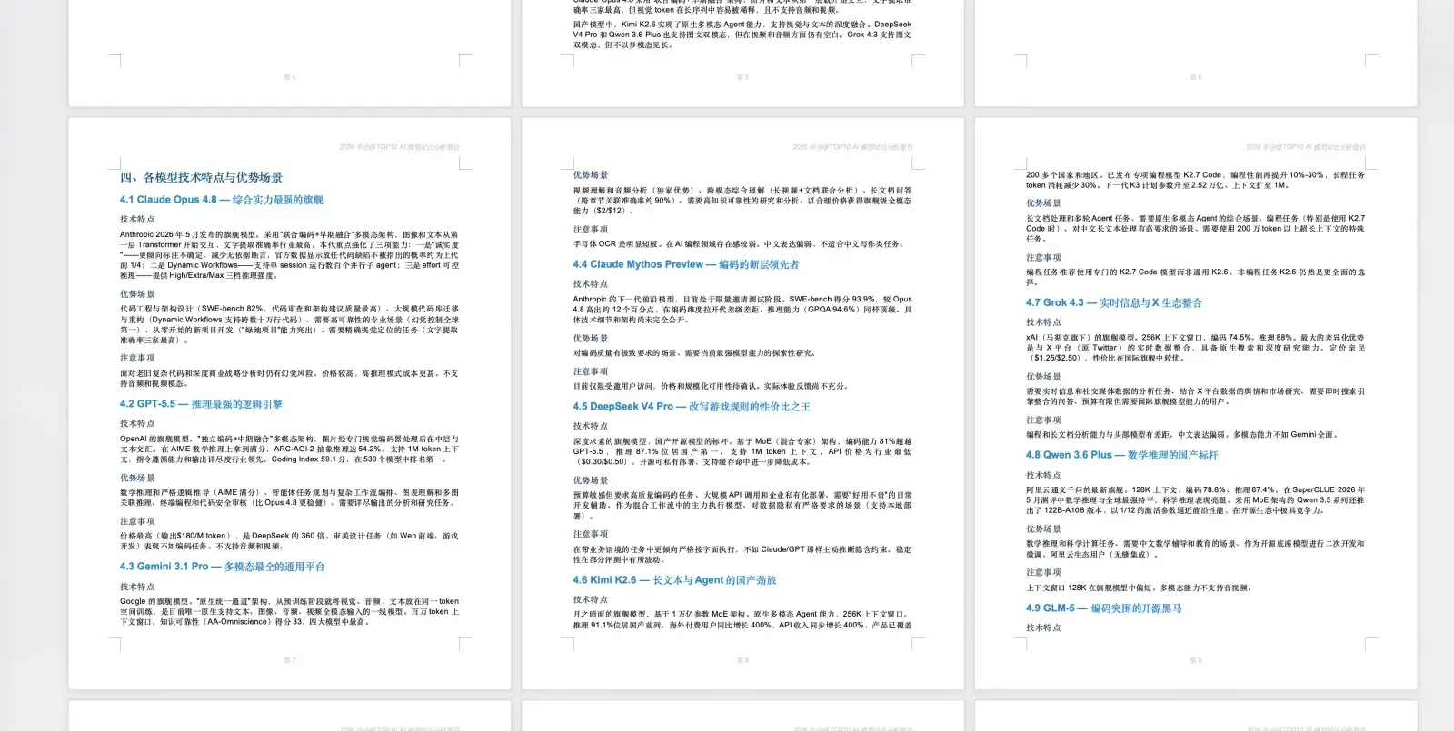Click the page number "第 7" footer
This screenshot has width=1454, height=731.
(289, 661)
